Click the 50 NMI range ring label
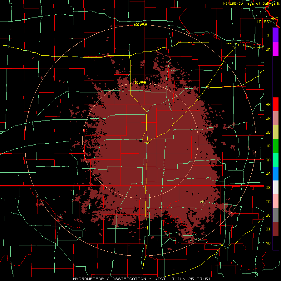281x281 pixels. pos(140,82)
